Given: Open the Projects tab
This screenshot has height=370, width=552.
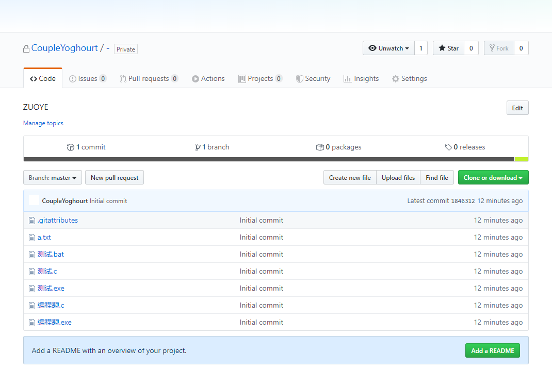Looking at the screenshot, I should [260, 78].
